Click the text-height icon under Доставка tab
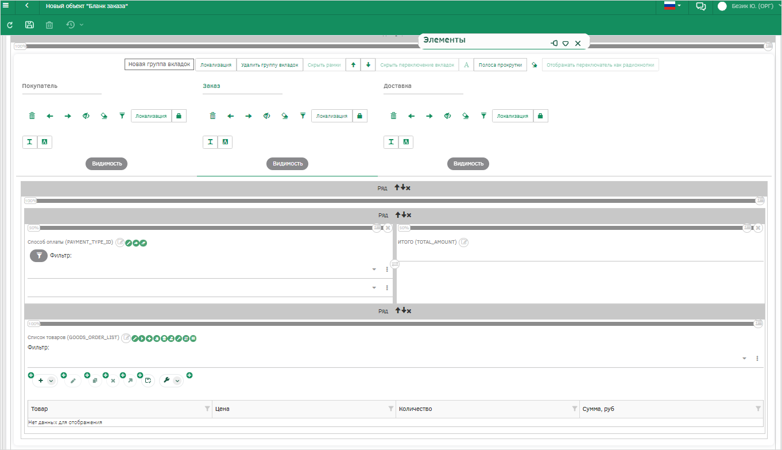Screen dimensions: 782x450 pos(391,142)
